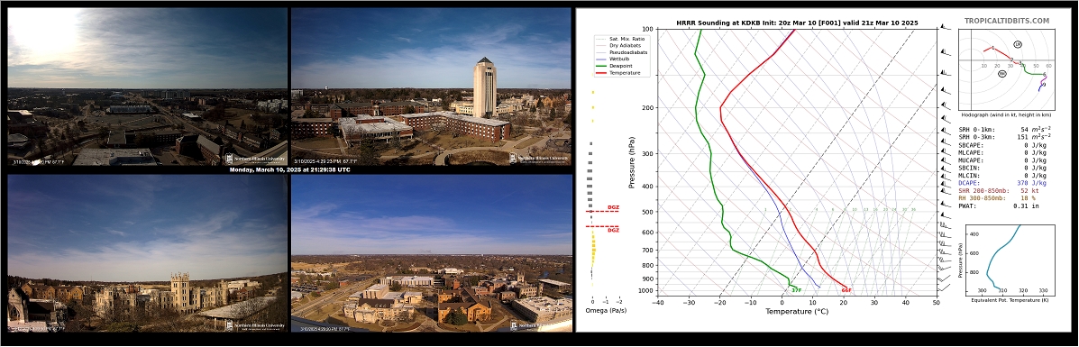Click the wind barb at the 100 hPa level
Viewport: 1079px width, 347px height.
[946, 28]
